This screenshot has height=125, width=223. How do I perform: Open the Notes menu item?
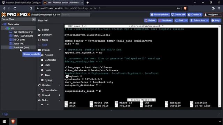[45, 40]
